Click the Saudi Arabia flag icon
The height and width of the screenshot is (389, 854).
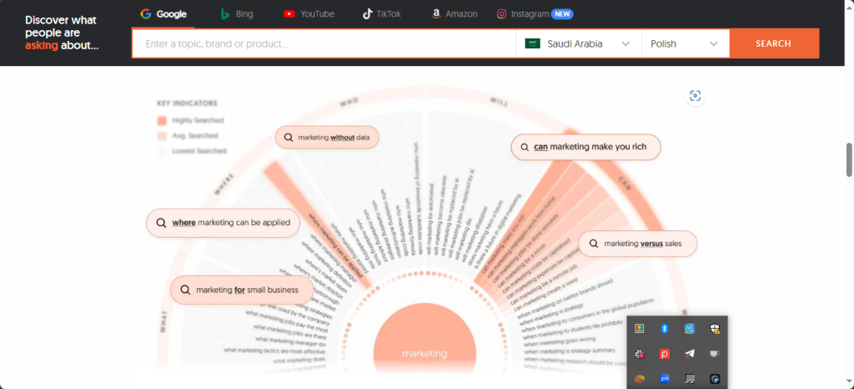(x=532, y=43)
